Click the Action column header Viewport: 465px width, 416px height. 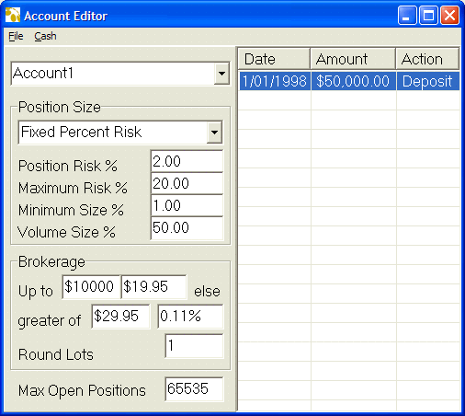tap(427, 59)
